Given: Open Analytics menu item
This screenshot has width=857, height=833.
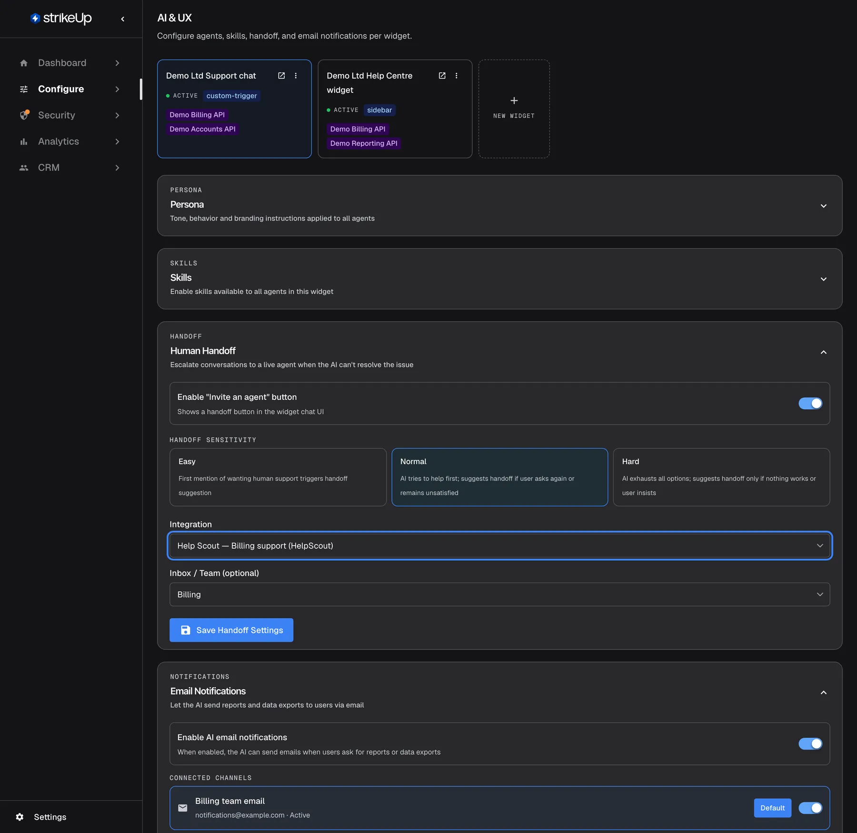Looking at the screenshot, I should [70, 141].
